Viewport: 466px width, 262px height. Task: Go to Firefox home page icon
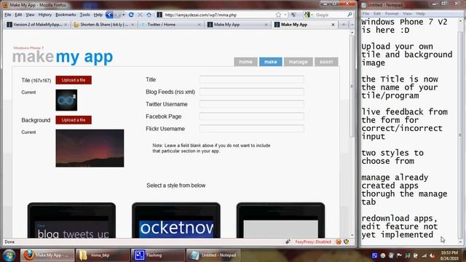(149, 15)
